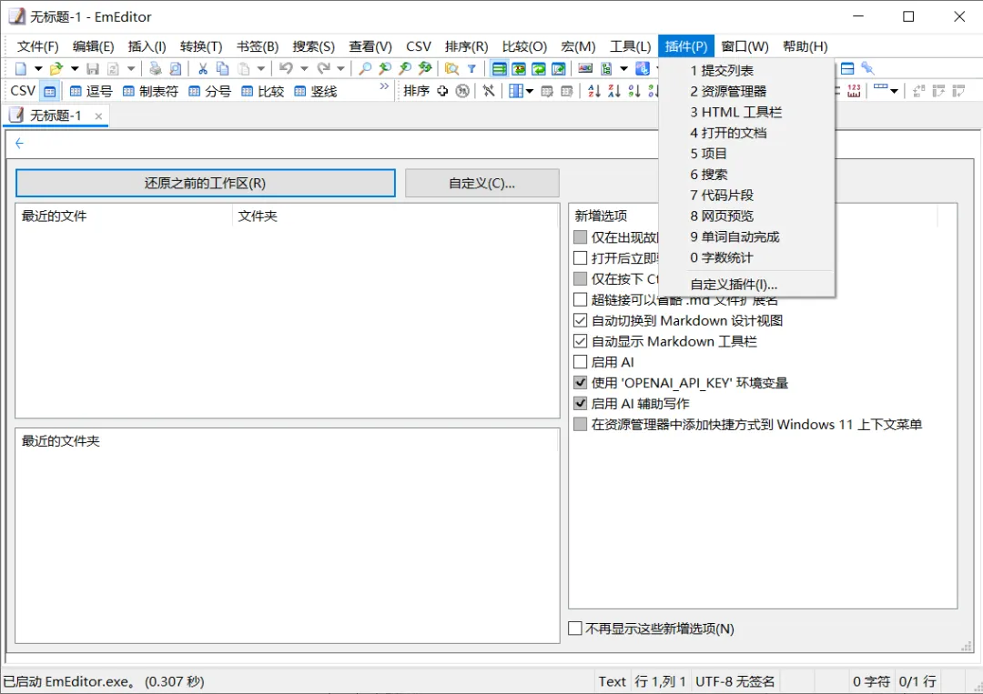983x694 pixels.
Task: Click the Cut scissors icon
Action: pos(202,68)
